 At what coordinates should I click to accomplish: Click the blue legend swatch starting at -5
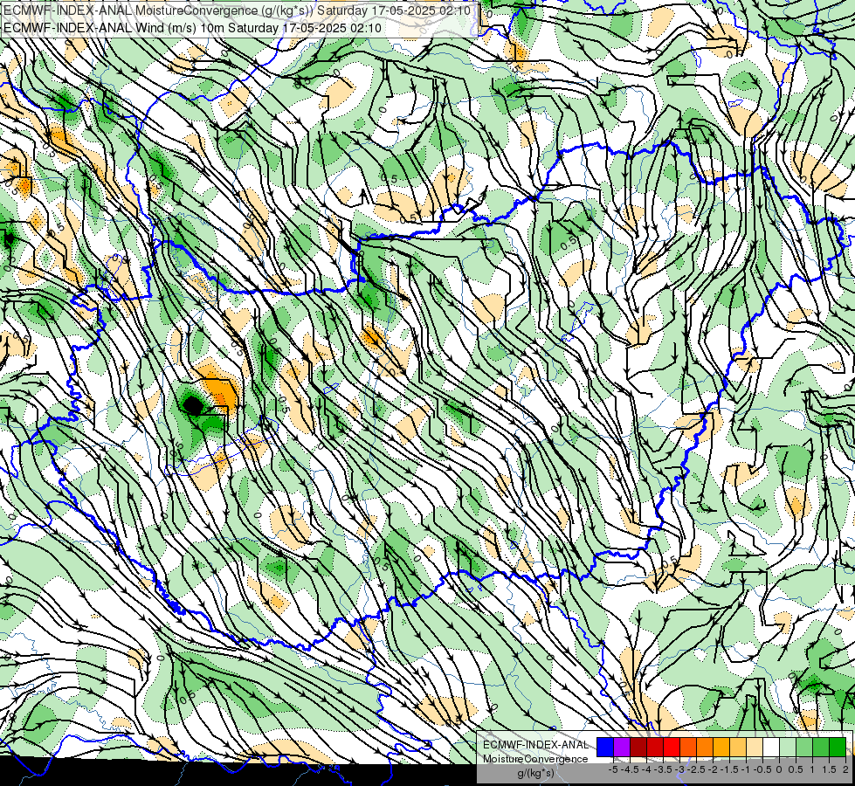(x=605, y=747)
